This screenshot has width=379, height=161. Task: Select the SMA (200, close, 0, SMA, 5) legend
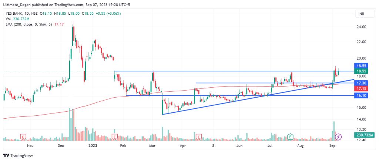coord(28,24)
